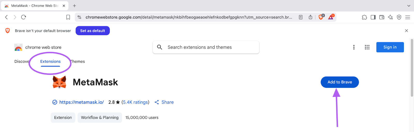Click the Search extensions and themes field
The image size is (414, 132).
[206, 47]
